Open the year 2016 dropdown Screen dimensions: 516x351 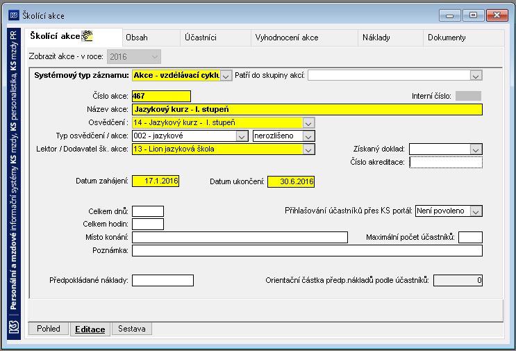pos(134,56)
